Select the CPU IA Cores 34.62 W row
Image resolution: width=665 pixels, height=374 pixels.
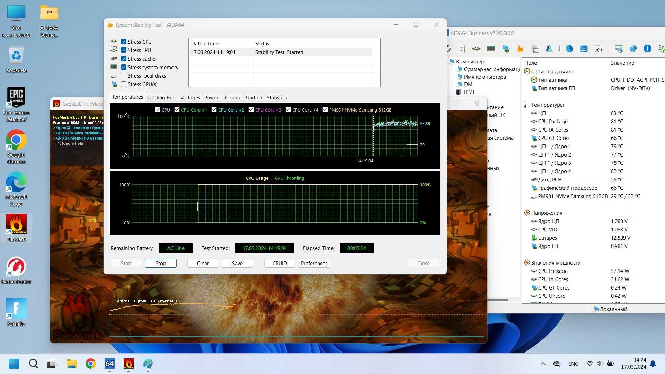[594, 279]
